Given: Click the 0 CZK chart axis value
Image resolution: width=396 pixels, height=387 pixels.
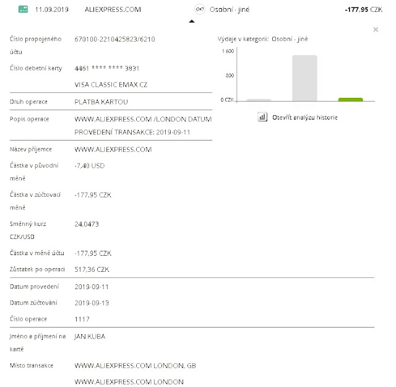Looking at the screenshot, I should pos(227,100).
